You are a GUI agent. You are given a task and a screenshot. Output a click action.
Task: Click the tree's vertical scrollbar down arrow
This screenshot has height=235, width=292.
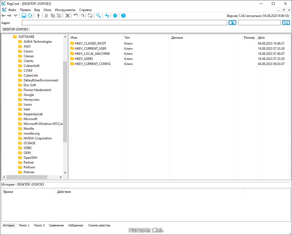(65, 173)
